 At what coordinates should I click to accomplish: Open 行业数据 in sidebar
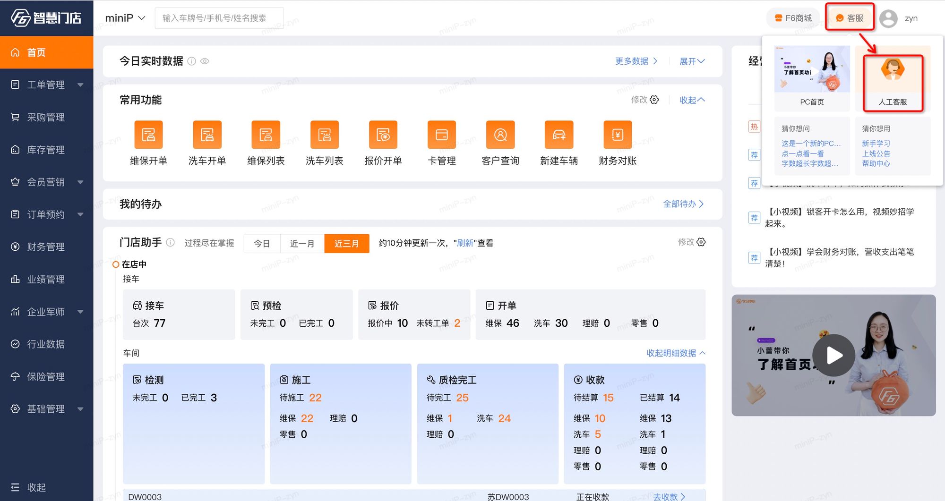[47, 344]
